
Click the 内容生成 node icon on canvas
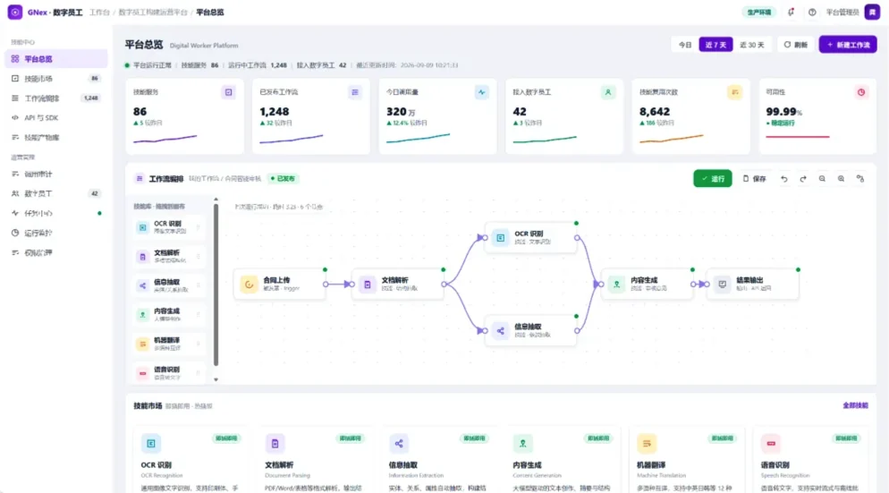[x=616, y=285]
